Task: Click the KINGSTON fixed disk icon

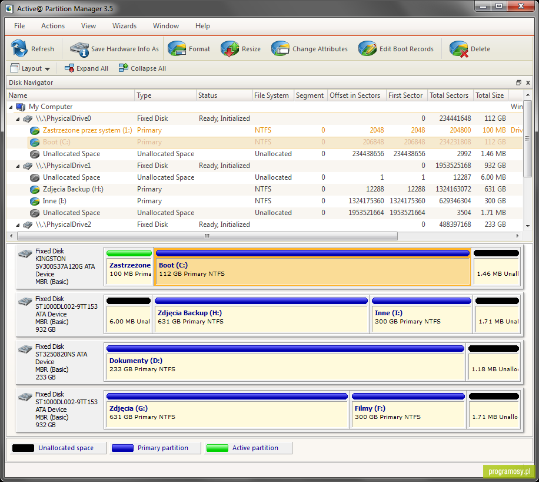Action: point(25,254)
